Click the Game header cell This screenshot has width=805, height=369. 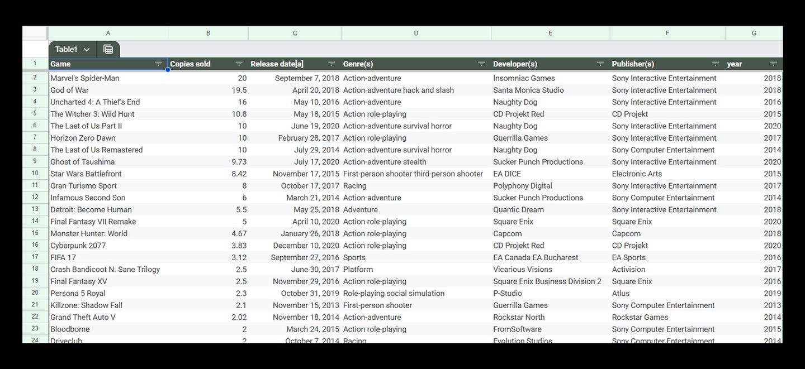point(108,64)
